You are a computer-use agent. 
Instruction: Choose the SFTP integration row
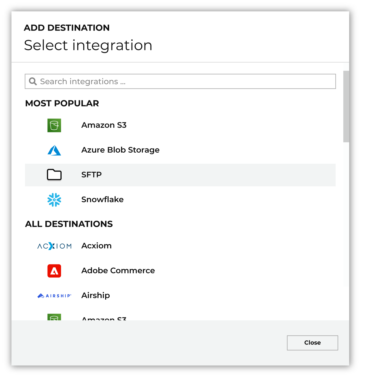(x=180, y=175)
